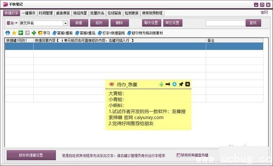Open 聊天设置 button
The height and width of the screenshot is (166, 273).
coord(151,23)
